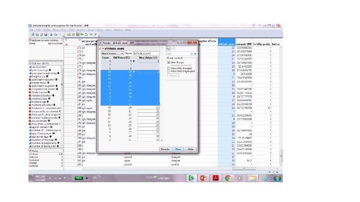Click the Old Values (23) header
Viewport: 360px width, 202px height.
[x=121, y=58]
